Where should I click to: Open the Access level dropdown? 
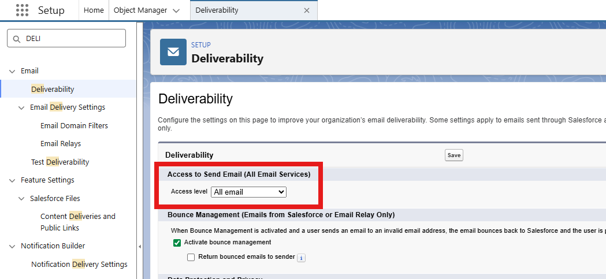pyautogui.click(x=248, y=192)
